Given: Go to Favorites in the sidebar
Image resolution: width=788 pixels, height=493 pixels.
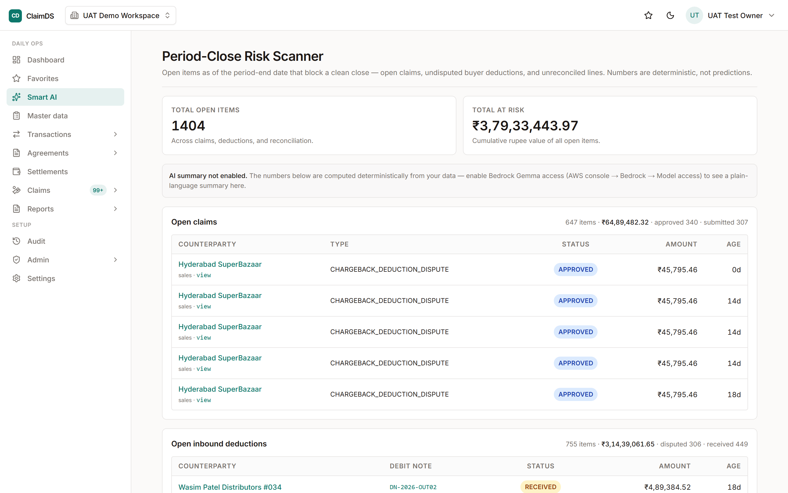Looking at the screenshot, I should 65,78.
